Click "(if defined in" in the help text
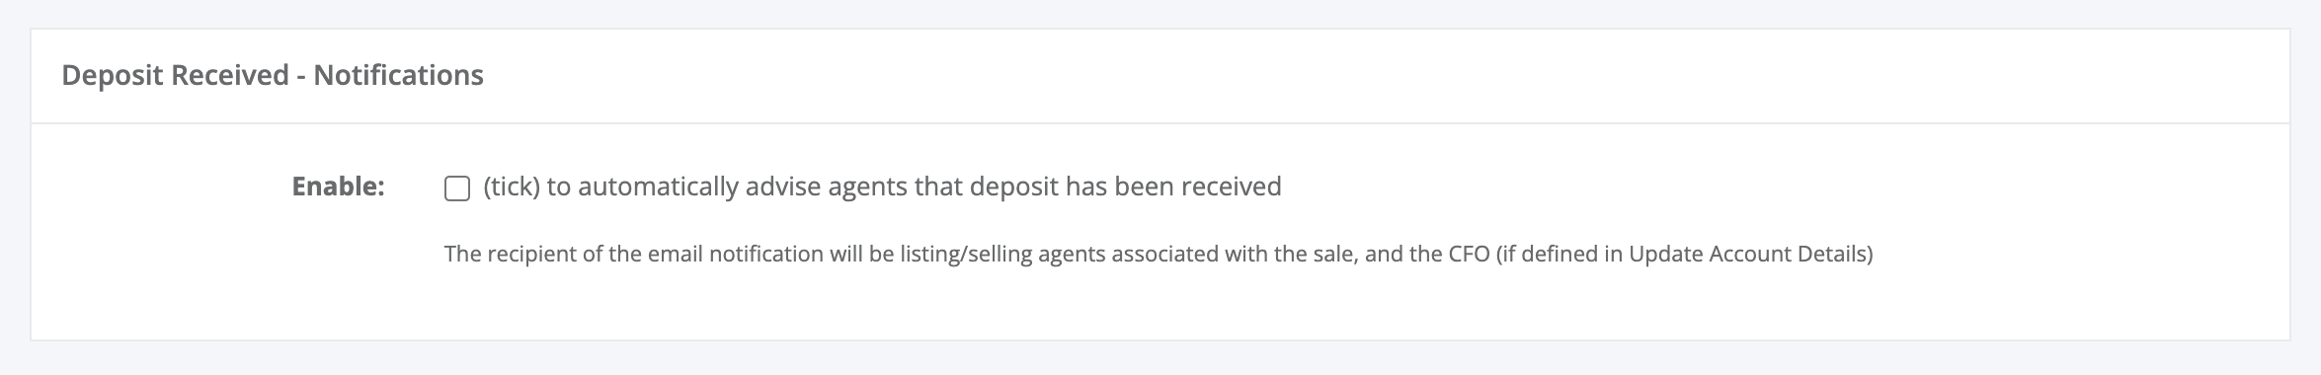The height and width of the screenshot is (375, 2321). [1560, 255]
